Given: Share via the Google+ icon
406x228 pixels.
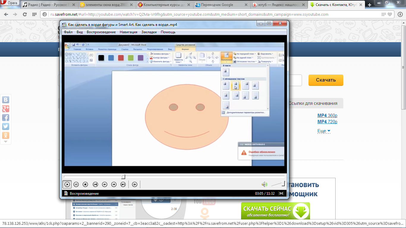Looking at the screenshot, I should tap(6, 109).
